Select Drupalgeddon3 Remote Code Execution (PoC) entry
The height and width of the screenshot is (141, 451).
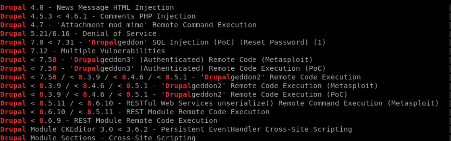pyautogui.click(x=163, y=68)
